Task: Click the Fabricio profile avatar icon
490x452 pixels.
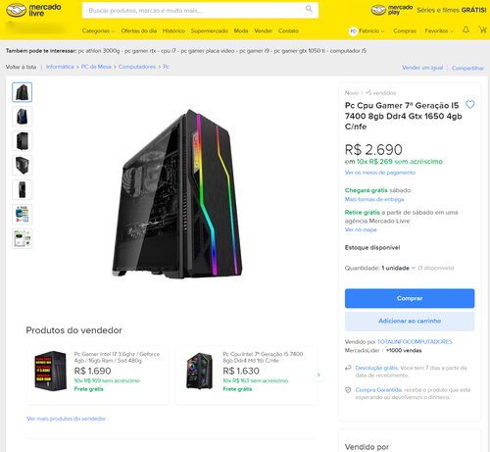Action: coord(353,31)
